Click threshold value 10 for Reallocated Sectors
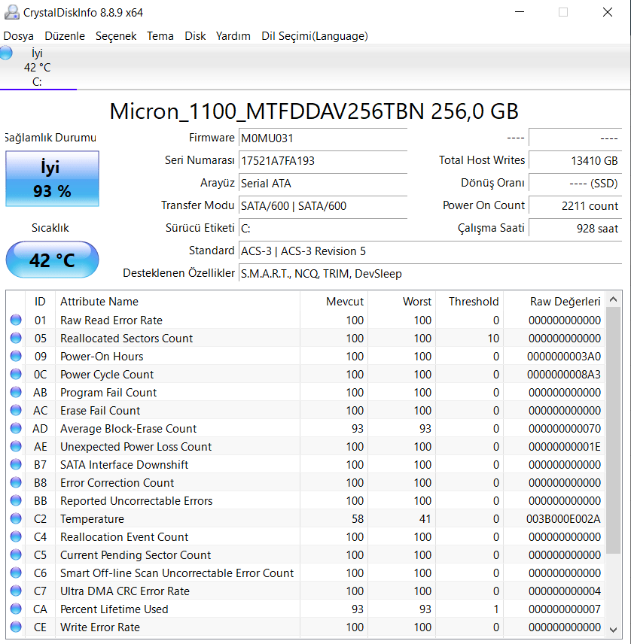The height and width of the screenshot is (644, 631). [493, 338]
